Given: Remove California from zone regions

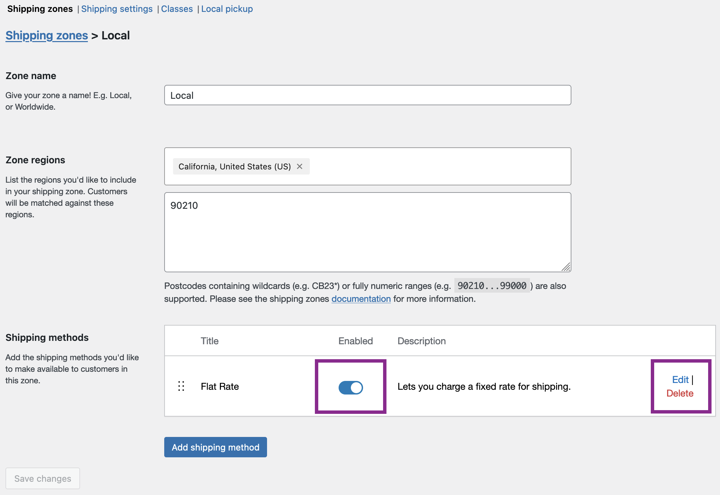Looking at the screenshot, I should 300,166.
